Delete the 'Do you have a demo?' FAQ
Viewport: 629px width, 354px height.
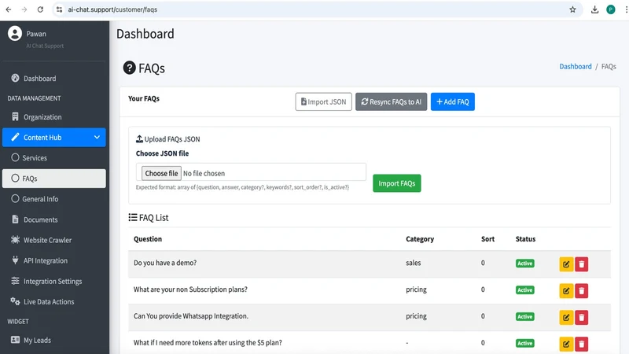click(x=581, y=264)
